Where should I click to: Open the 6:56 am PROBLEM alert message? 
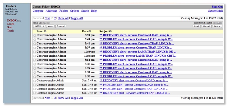click(136, 77)
